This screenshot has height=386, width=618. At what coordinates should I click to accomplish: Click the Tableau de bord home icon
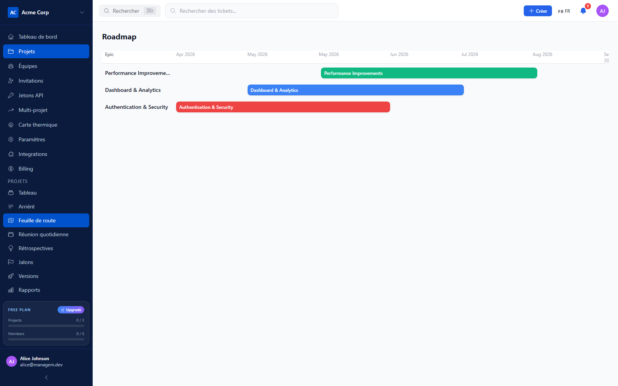coord(11,37)
